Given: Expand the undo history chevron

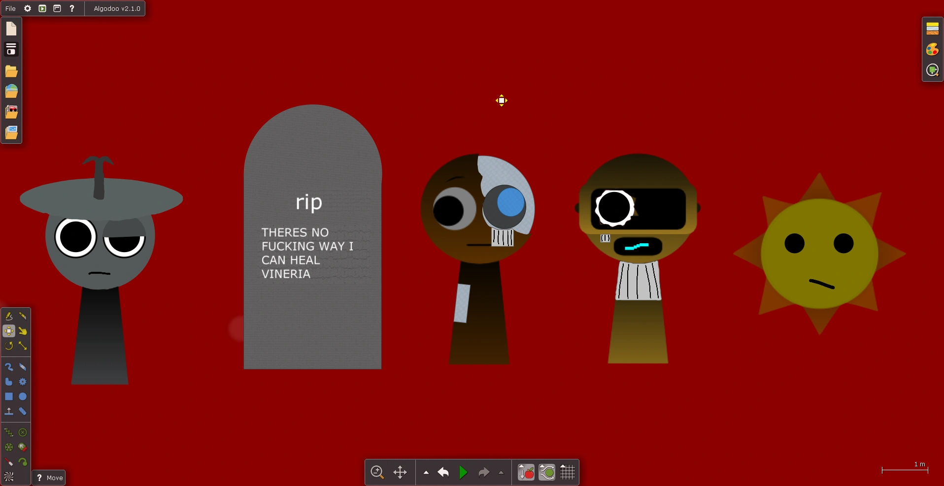Looking at the screenshot, I should tap(425, 472).
